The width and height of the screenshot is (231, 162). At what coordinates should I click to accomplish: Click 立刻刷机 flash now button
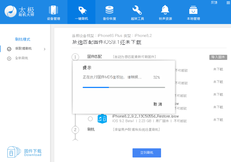pos(147,153)
